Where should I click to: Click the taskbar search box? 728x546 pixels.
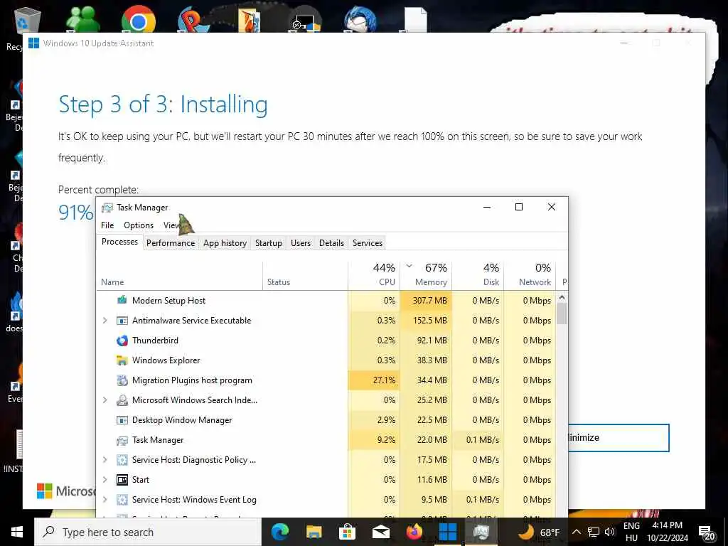pos(148,532)
